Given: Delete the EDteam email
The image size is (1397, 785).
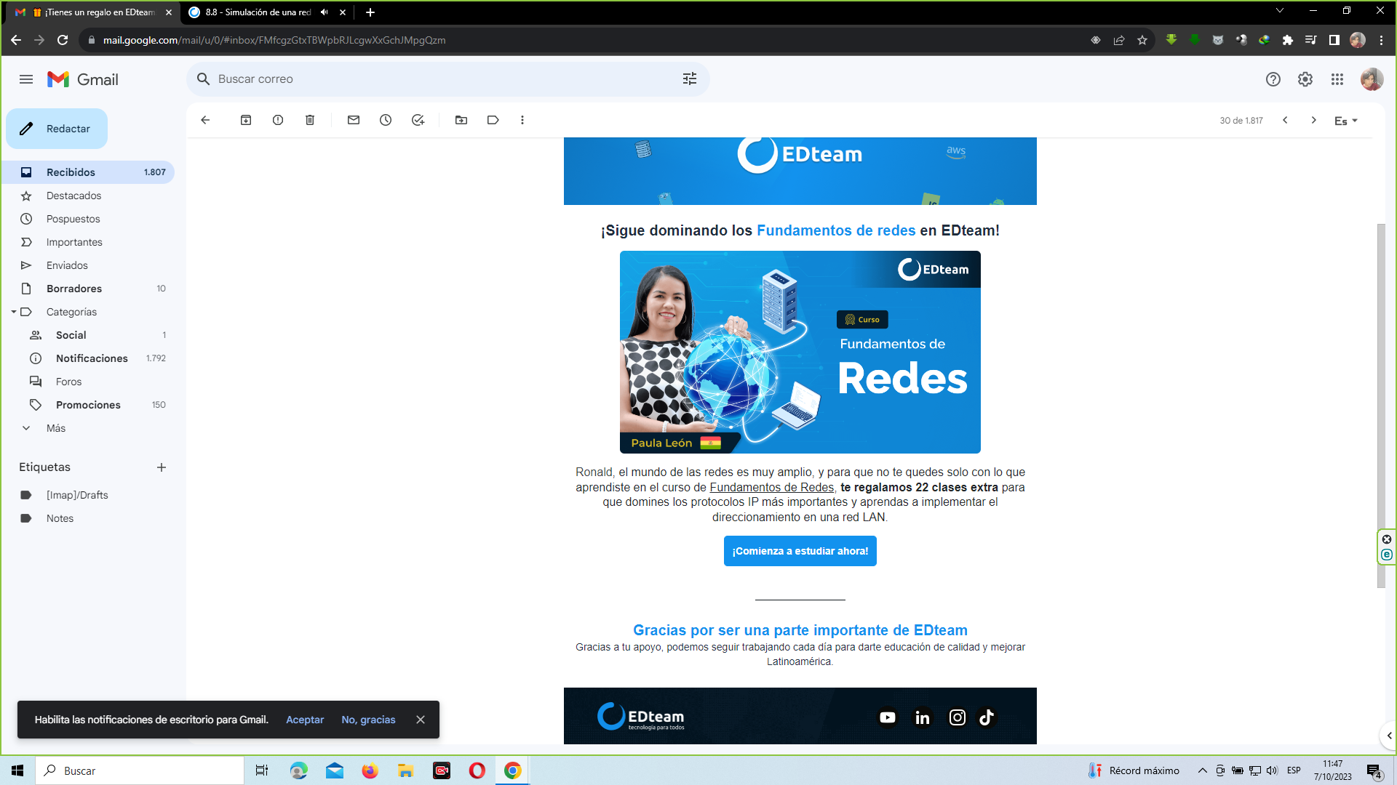Looking at the screenshot, I should (310, 120).
